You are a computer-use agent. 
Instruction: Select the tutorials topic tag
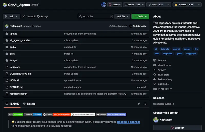(x=165, y=49)
